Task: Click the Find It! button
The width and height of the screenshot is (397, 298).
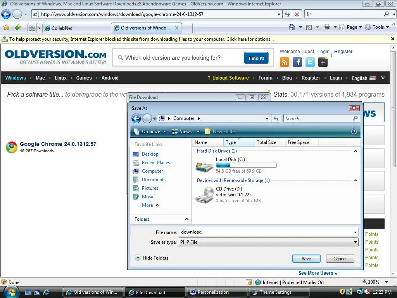Action: tap(256, 58)
